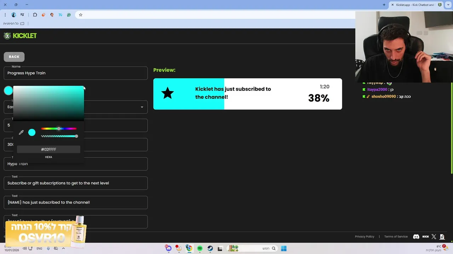Viewport: 453px width, 254px height.
Task: Open Spotify from the taskbar
Action: (200, 248)
